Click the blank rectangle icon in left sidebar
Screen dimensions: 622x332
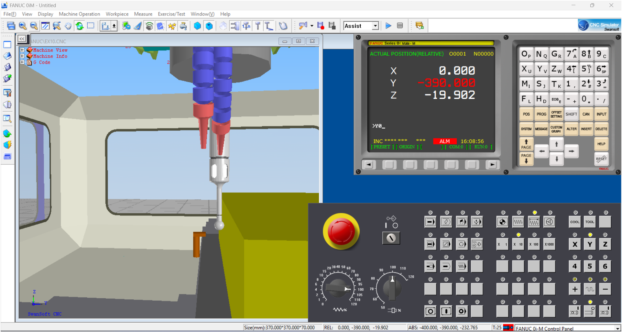(7, 45)
